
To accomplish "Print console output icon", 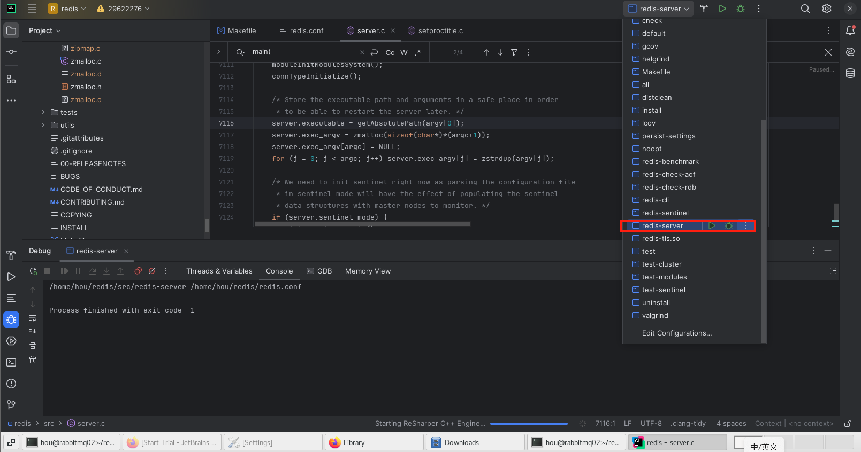I will (x=33, y=346).
